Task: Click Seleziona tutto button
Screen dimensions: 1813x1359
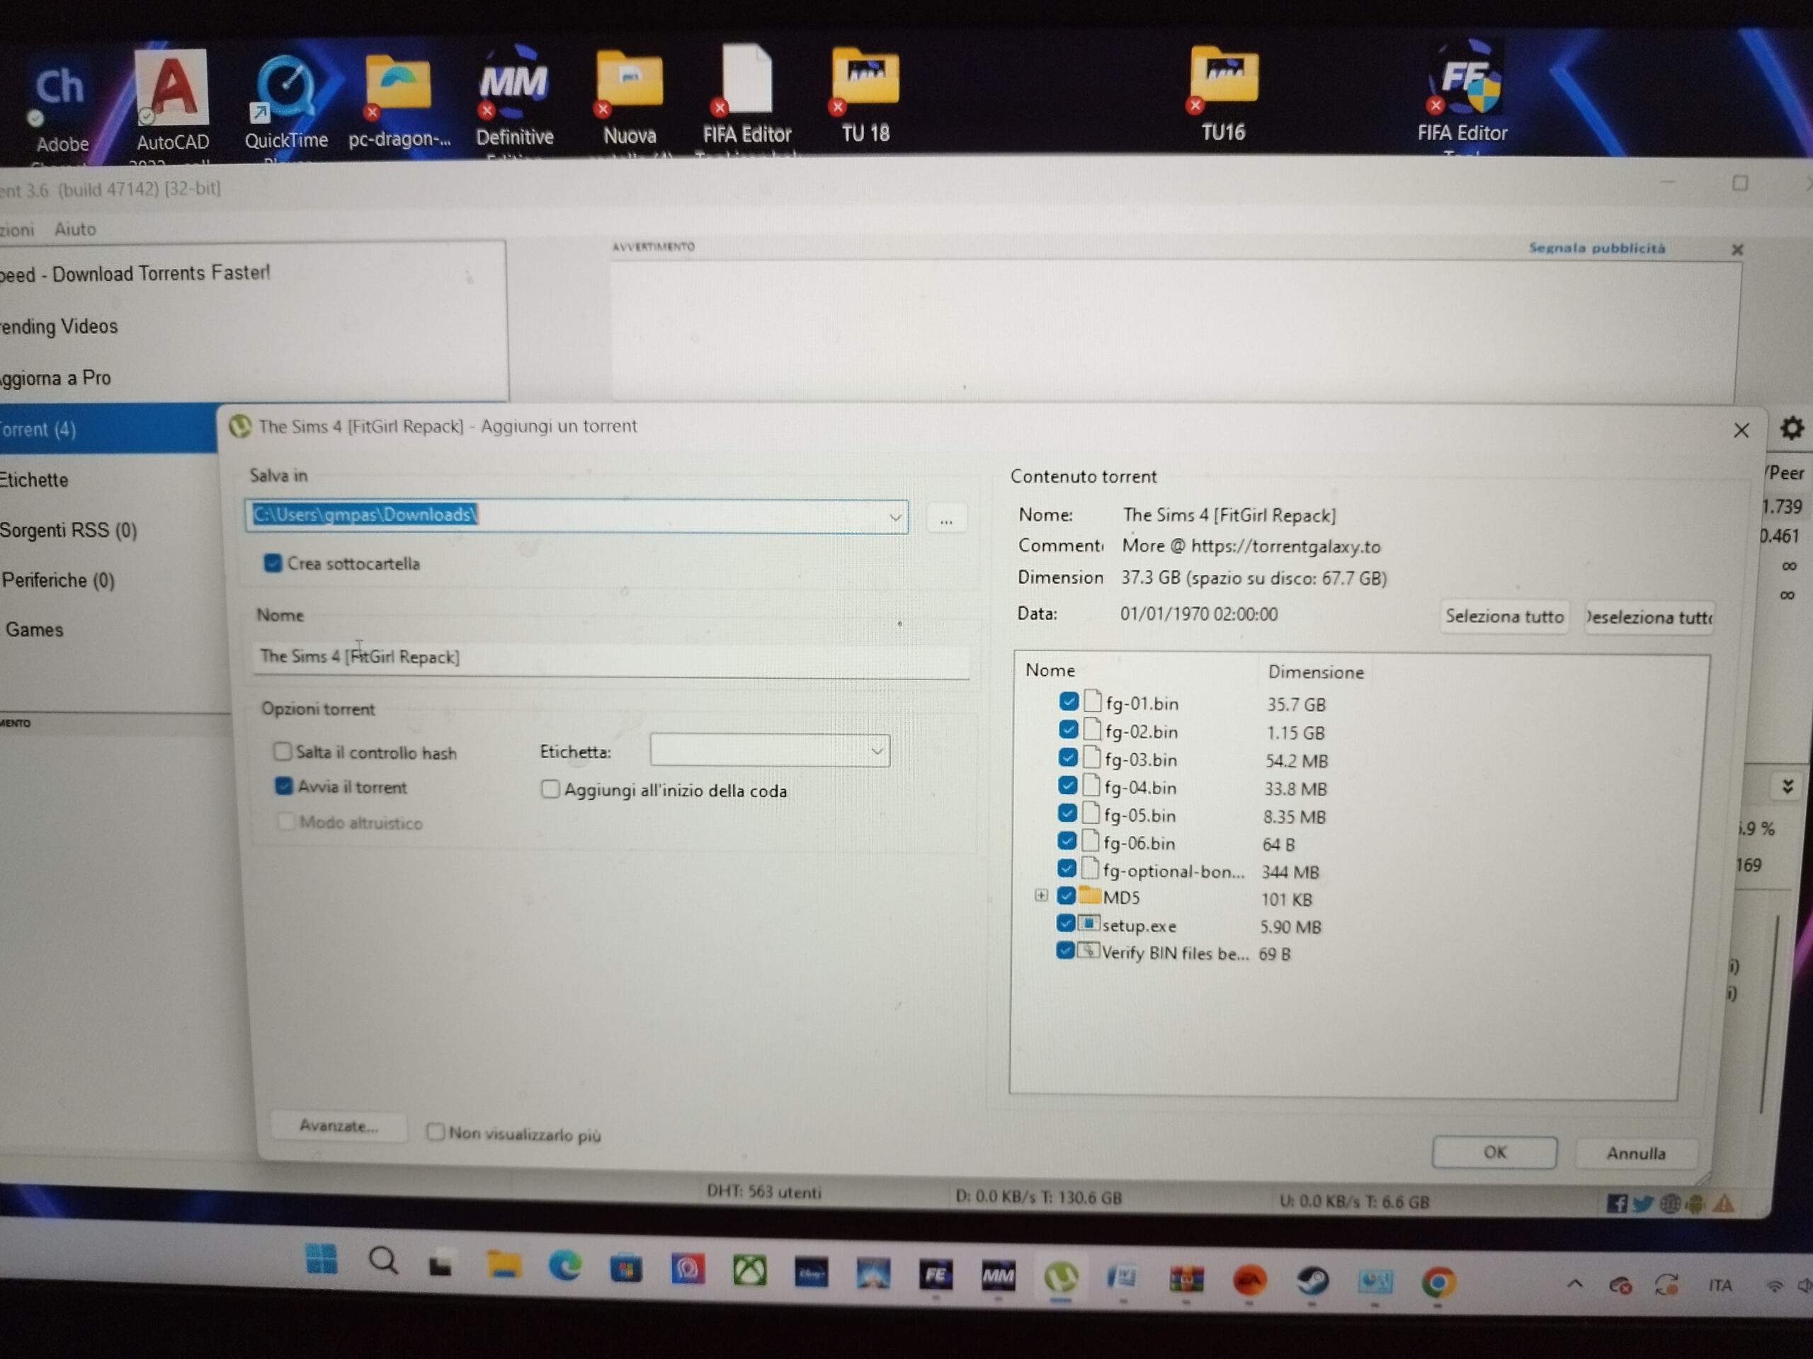Action: tap(1504, 616)
